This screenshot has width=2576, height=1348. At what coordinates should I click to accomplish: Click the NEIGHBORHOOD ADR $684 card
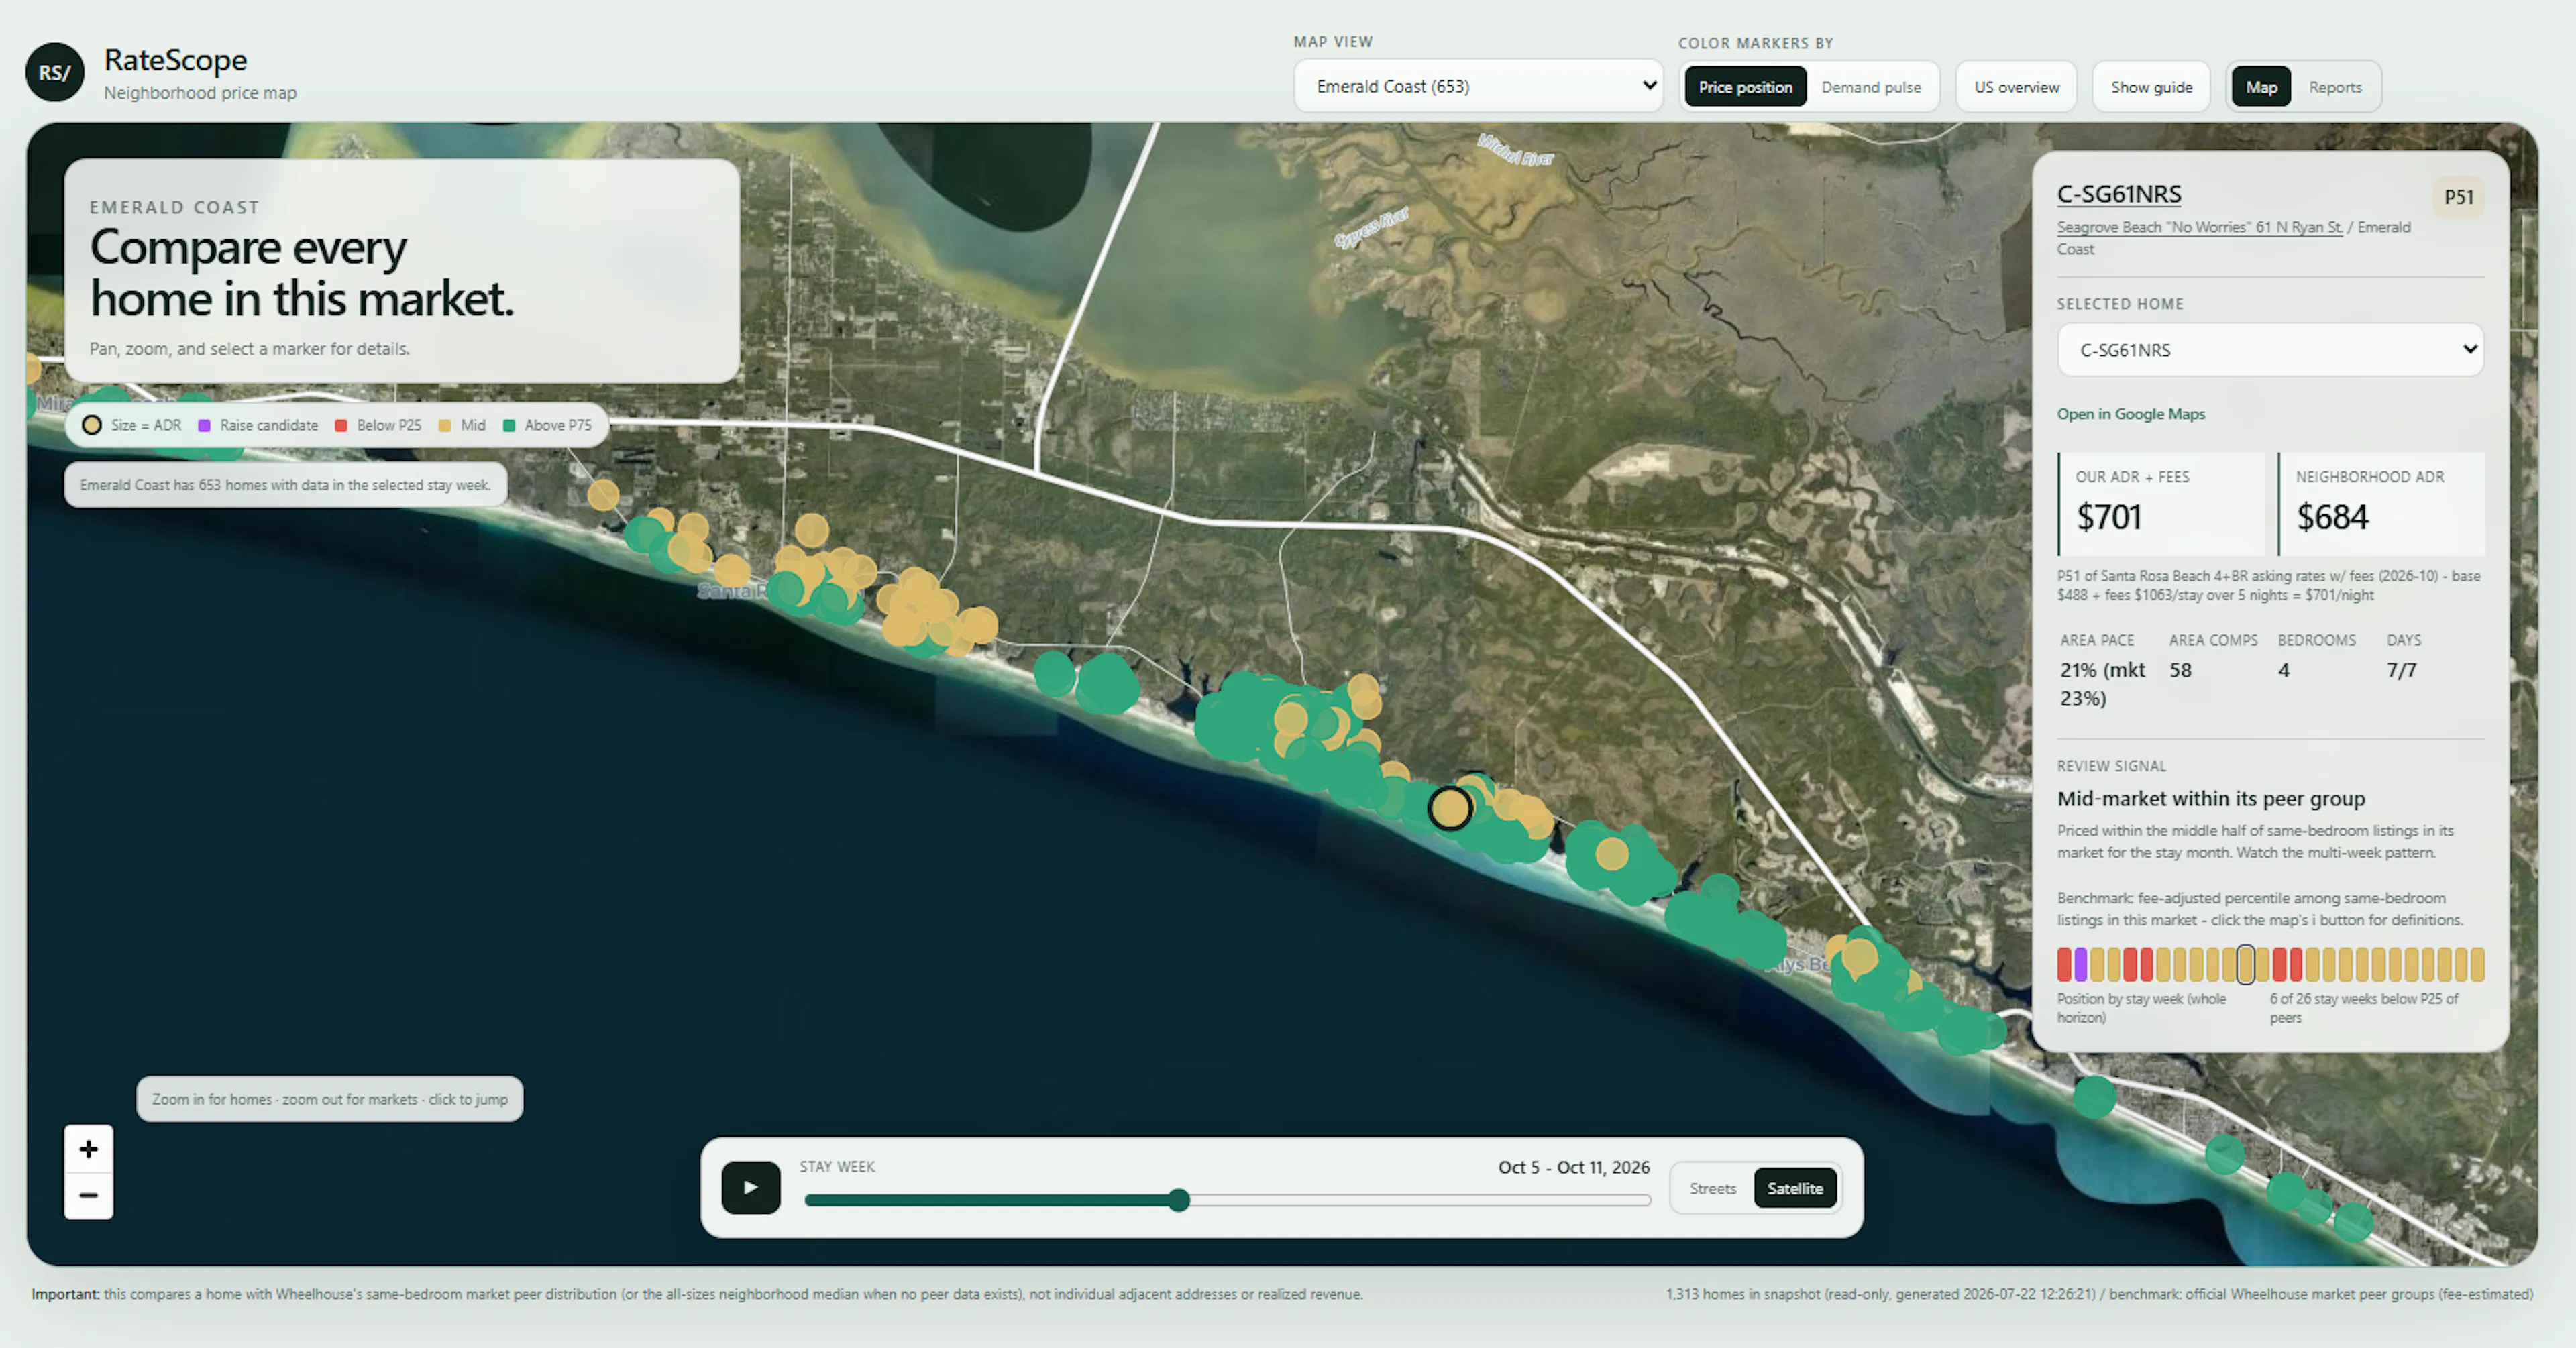(2381, 504)
